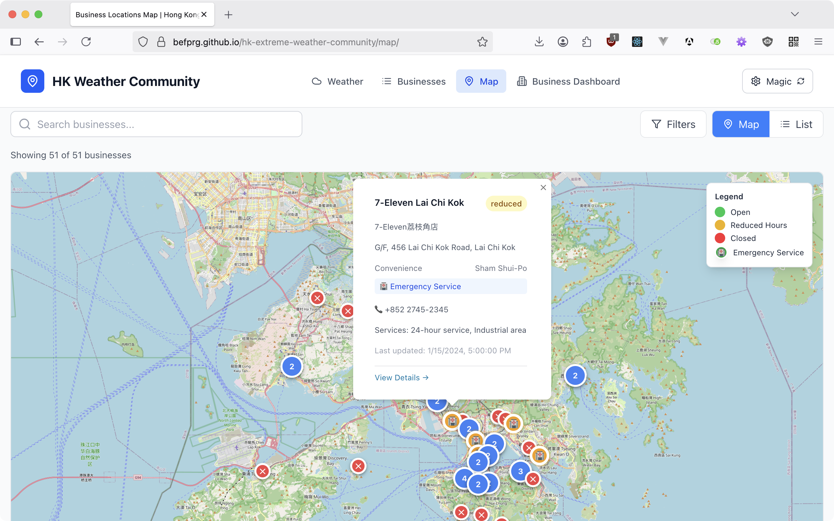Open the Filters panel
The width and height of the screenshot is (834, 521).
[673, 124]
